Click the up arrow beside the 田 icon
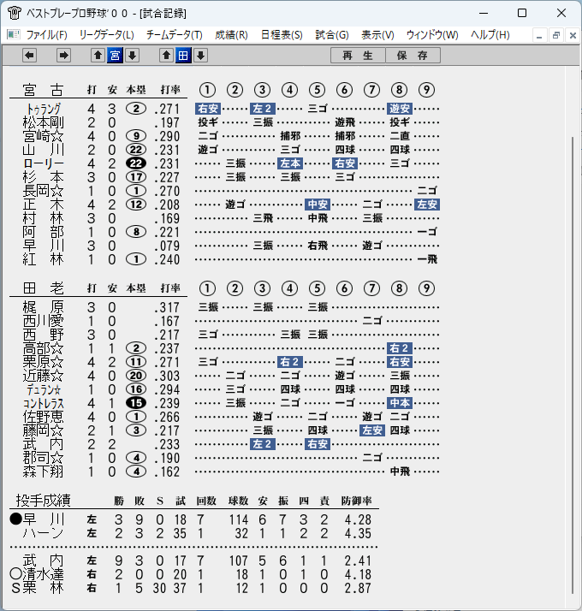The width and height of the screenshot is (582, 611). [166, 56]
